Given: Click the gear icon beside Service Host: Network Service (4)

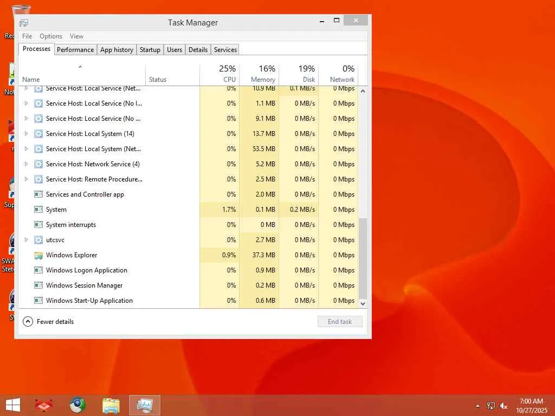Looking at the screenshot, I should (38, 164).
